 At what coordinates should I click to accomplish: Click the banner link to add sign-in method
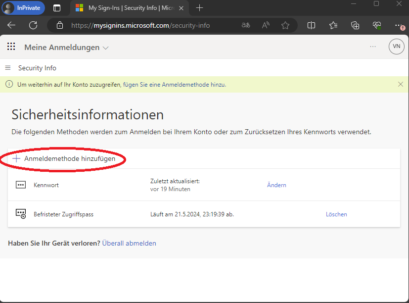(x=174, y=85)
